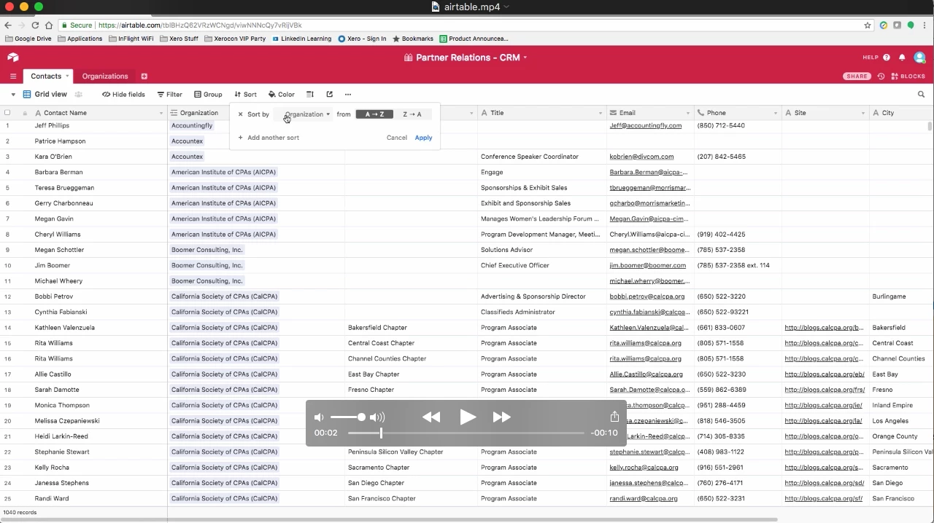The width and height of the screenshot is (934, 523).
Task: Click the SHARE button
Action: tap(857, 76)
